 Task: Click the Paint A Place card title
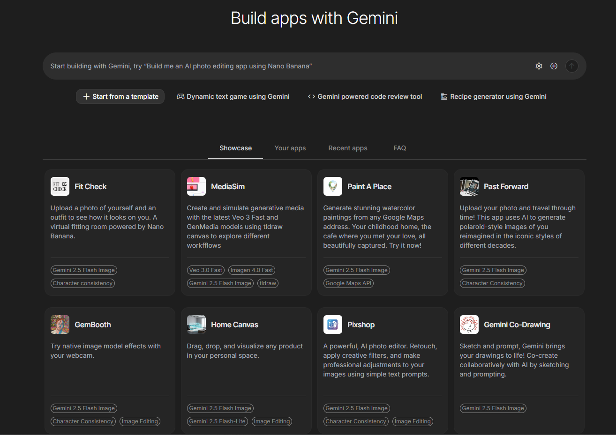pyautogui.click(x=369, y=186)
